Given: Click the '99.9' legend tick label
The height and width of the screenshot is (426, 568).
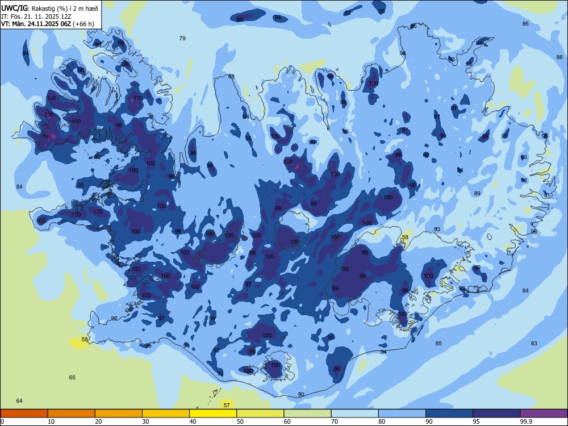Looking at the screenshot, I should click(x=525, y=421).
